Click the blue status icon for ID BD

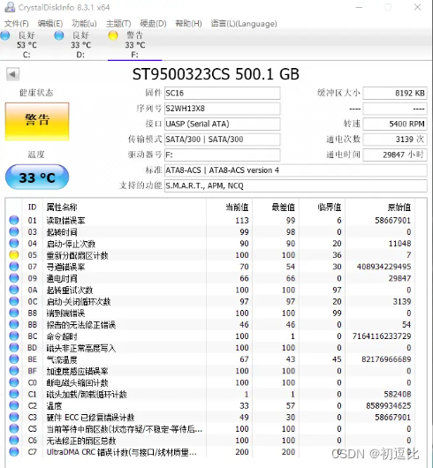click(x=14, y=348)
